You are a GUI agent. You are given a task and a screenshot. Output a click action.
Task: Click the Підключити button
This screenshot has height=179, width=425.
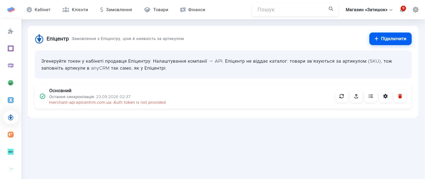pyautogui.click(x=390, y=39)
